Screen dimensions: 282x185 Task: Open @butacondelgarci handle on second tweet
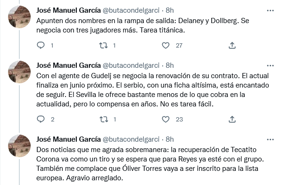pos(131,65)
